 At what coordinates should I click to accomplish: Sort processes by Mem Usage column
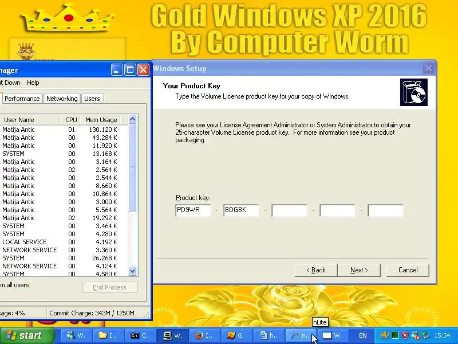(101, 120)
